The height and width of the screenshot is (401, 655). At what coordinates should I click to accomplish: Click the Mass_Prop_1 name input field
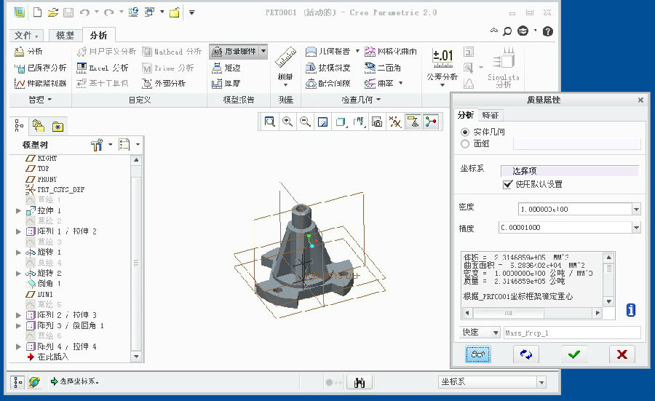pos(571,333)
